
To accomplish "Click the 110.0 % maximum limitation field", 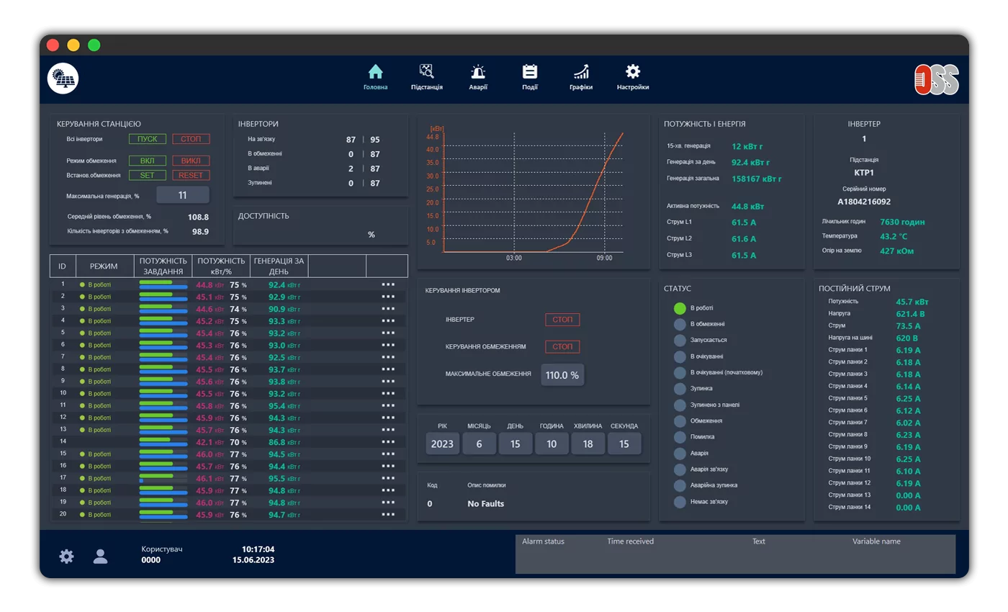I will 562,375.
